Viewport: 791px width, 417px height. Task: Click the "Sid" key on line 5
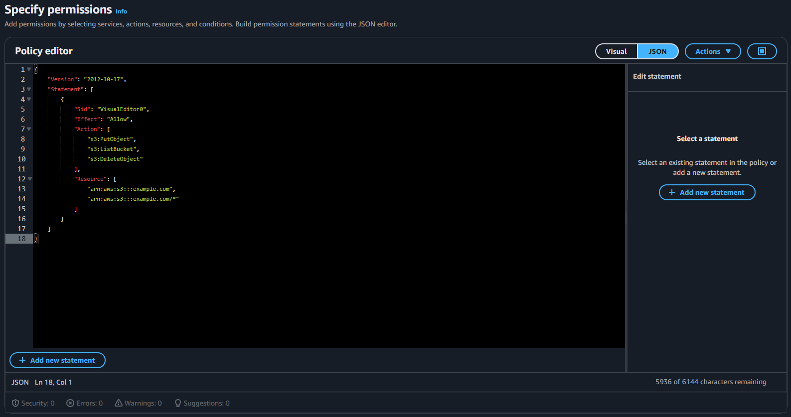(x=82, y=109)
